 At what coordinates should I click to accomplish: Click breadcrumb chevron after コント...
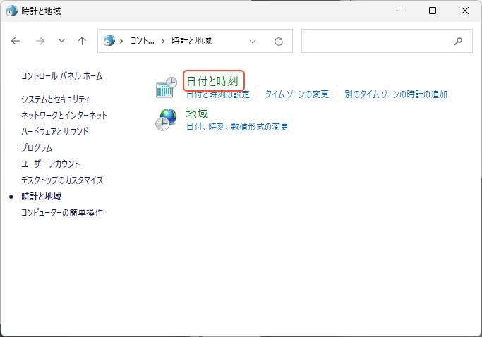tap(163, 41)
